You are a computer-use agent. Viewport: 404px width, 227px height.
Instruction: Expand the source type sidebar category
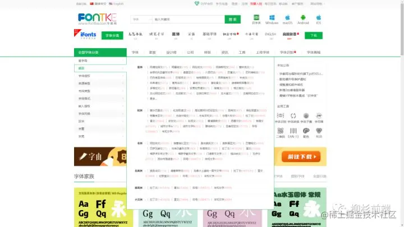100,84
